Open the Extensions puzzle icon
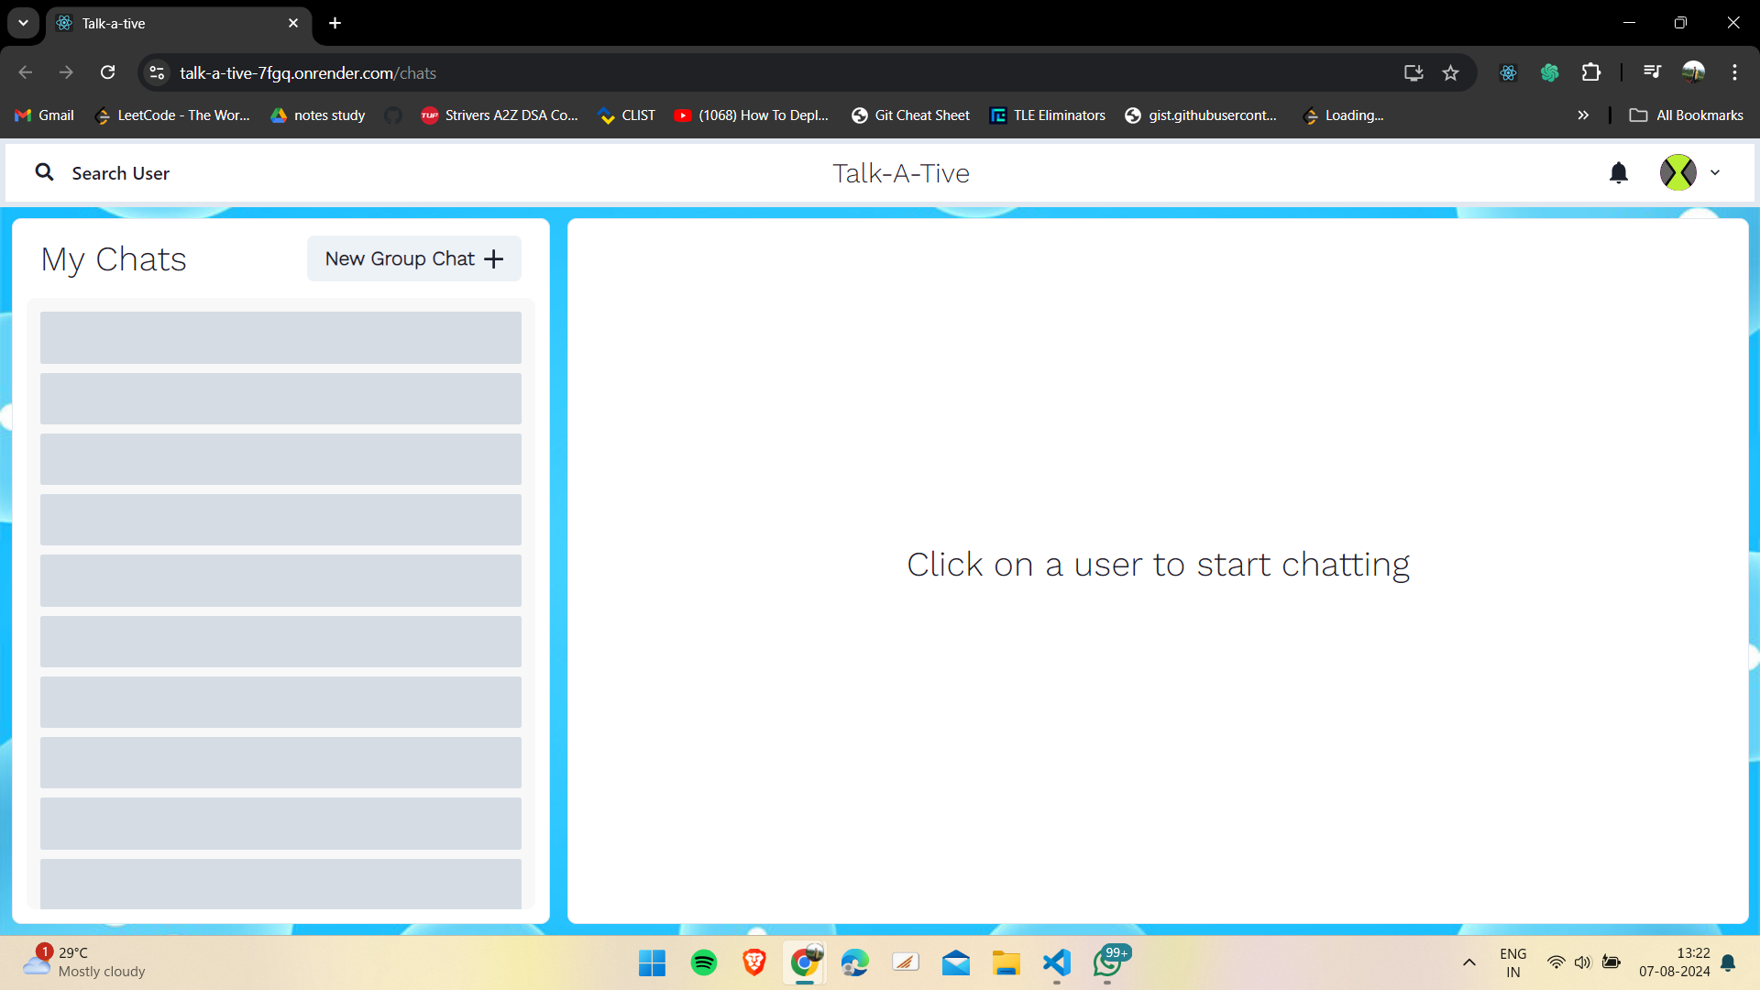This screenshot has height=990, width=1760. (1591, 72)
